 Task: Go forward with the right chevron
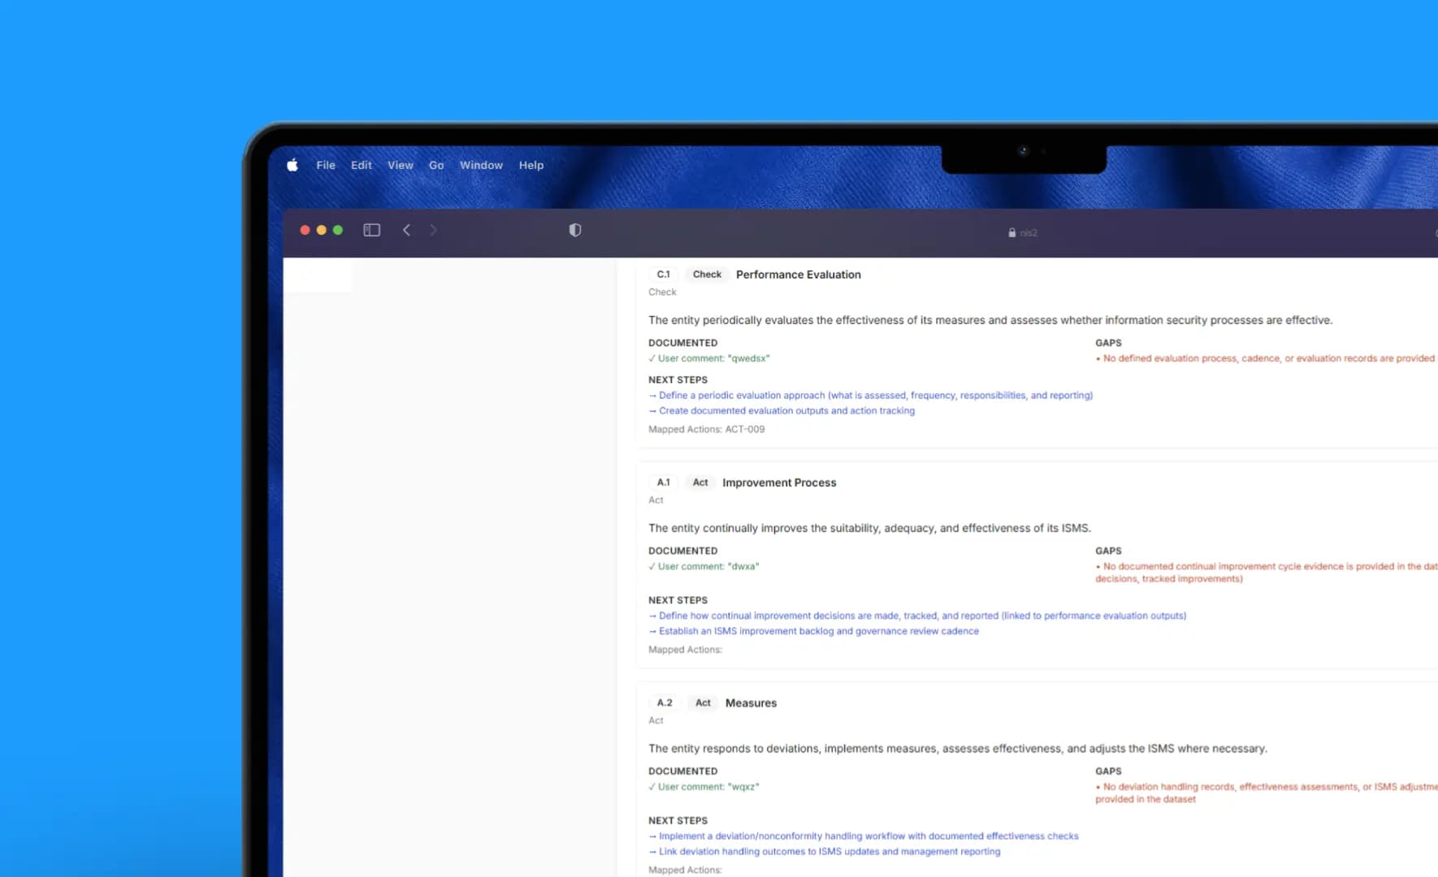[x=433, y=231]
